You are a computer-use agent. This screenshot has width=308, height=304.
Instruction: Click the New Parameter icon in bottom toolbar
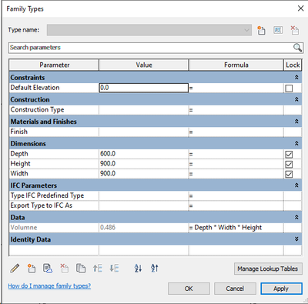[x=32, y=269]
